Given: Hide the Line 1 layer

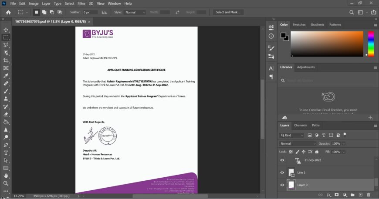Looking at the screenshot, I should (x=282, y=172).
